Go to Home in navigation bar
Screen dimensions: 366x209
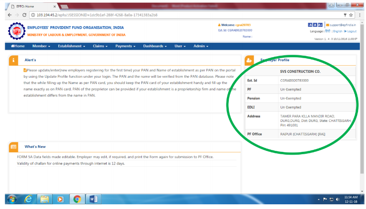[17, 46]
